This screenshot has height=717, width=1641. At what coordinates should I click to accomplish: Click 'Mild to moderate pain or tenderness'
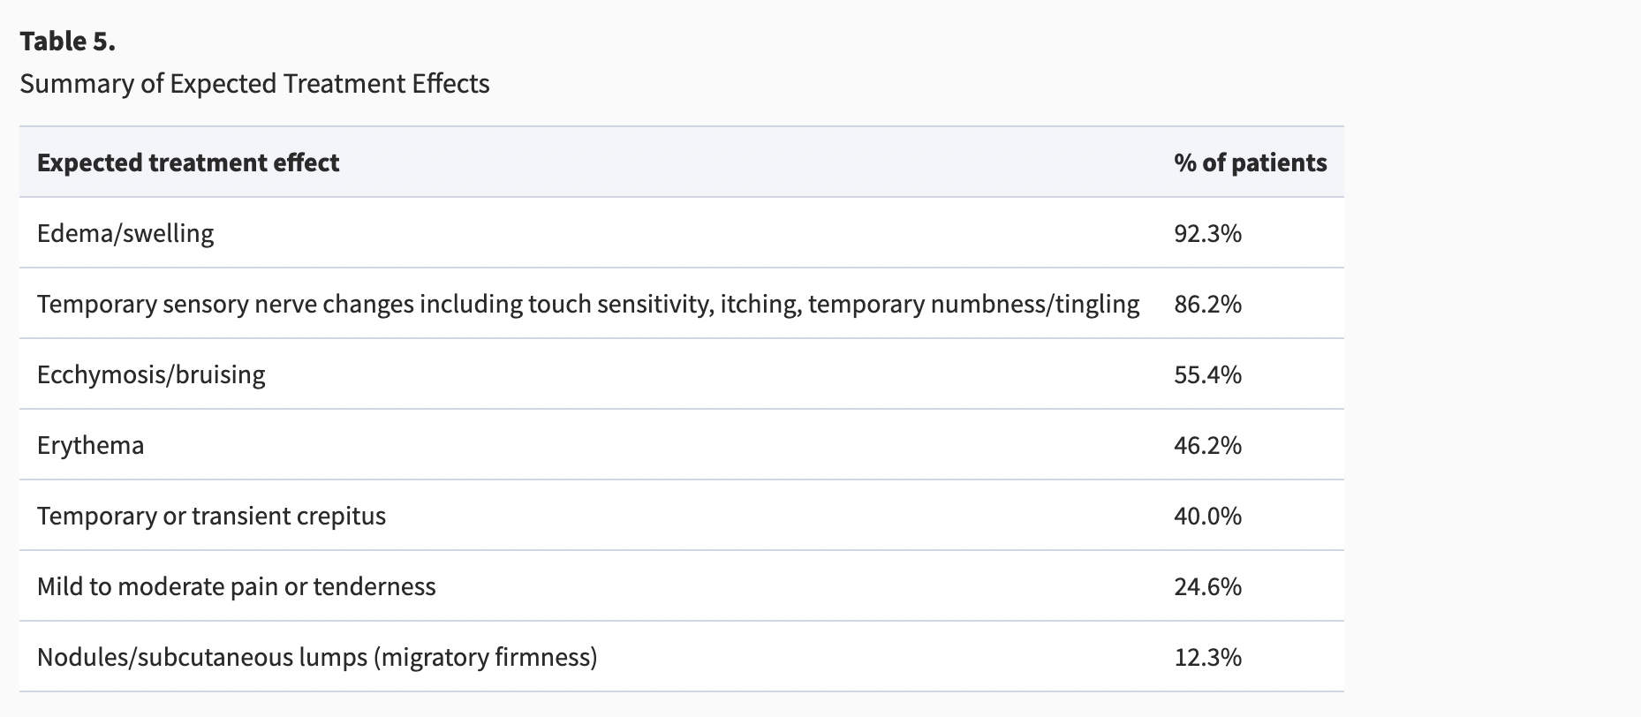(236, 587)
